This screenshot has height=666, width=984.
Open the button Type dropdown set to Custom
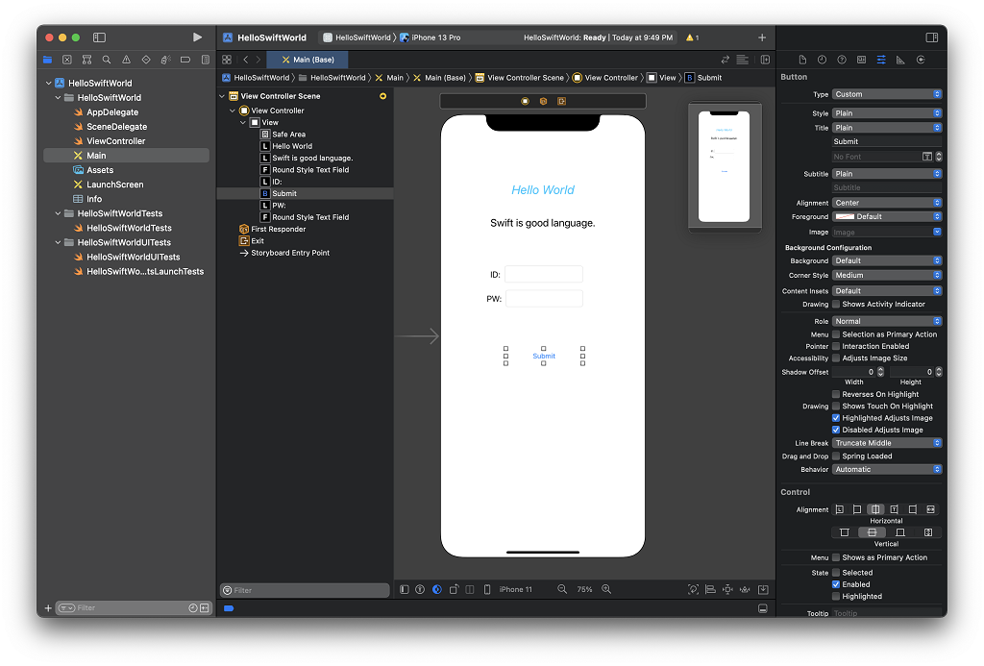(886, 94)
